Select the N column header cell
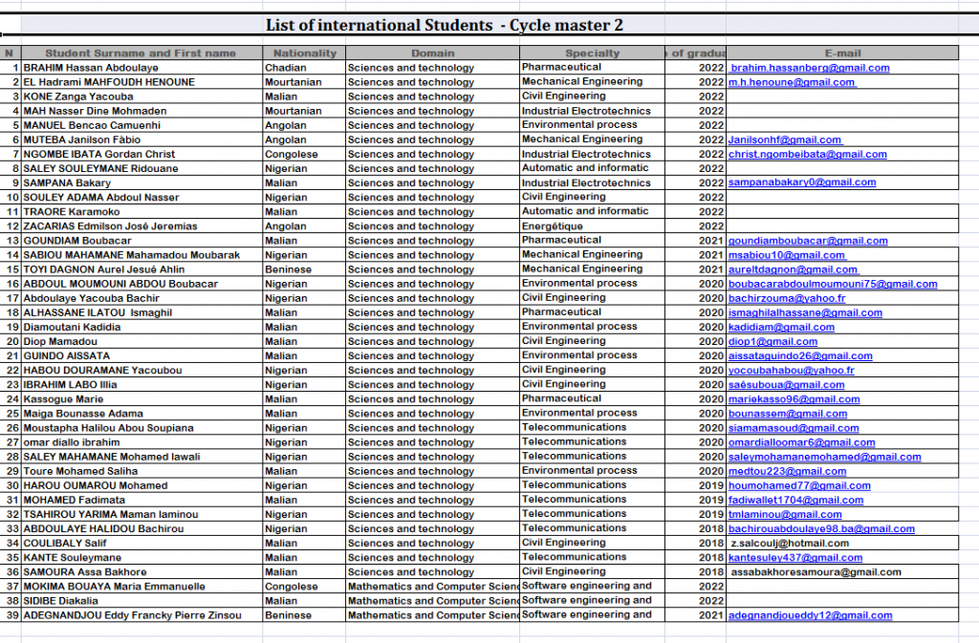 (10, 53)
